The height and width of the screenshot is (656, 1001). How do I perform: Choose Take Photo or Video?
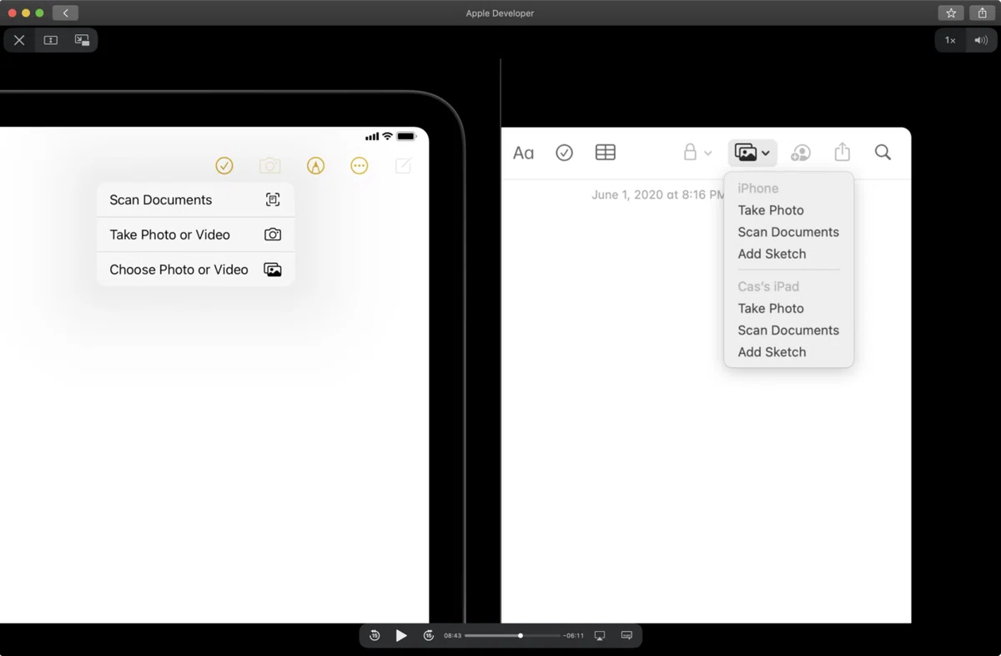tap(195, 235)
